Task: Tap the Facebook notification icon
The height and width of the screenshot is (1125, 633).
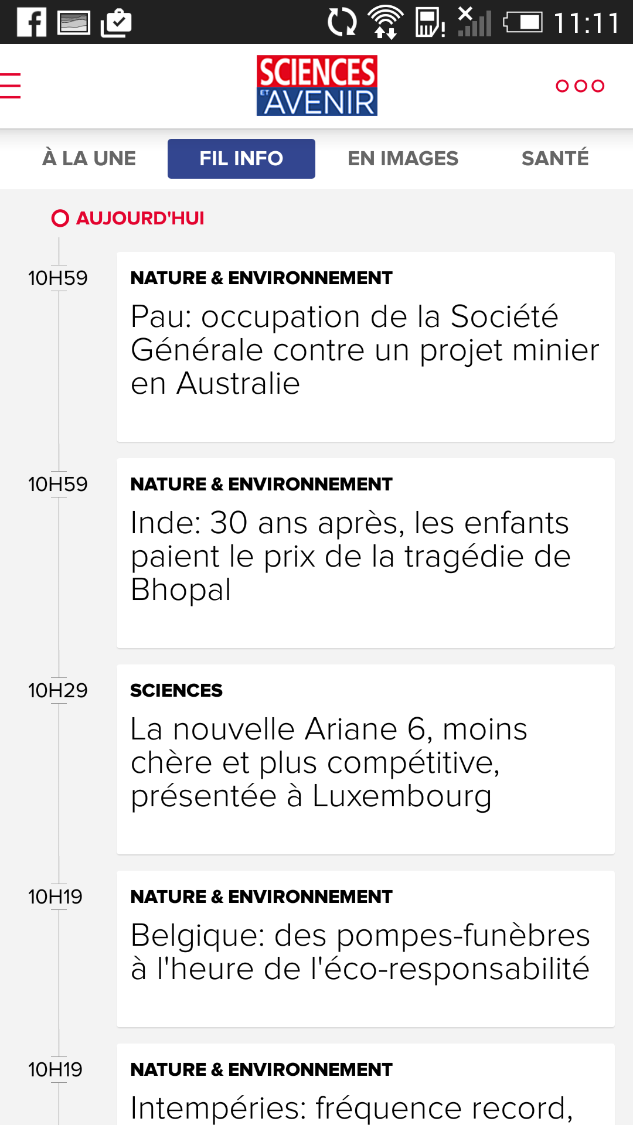Action: (x=31, y=23)
